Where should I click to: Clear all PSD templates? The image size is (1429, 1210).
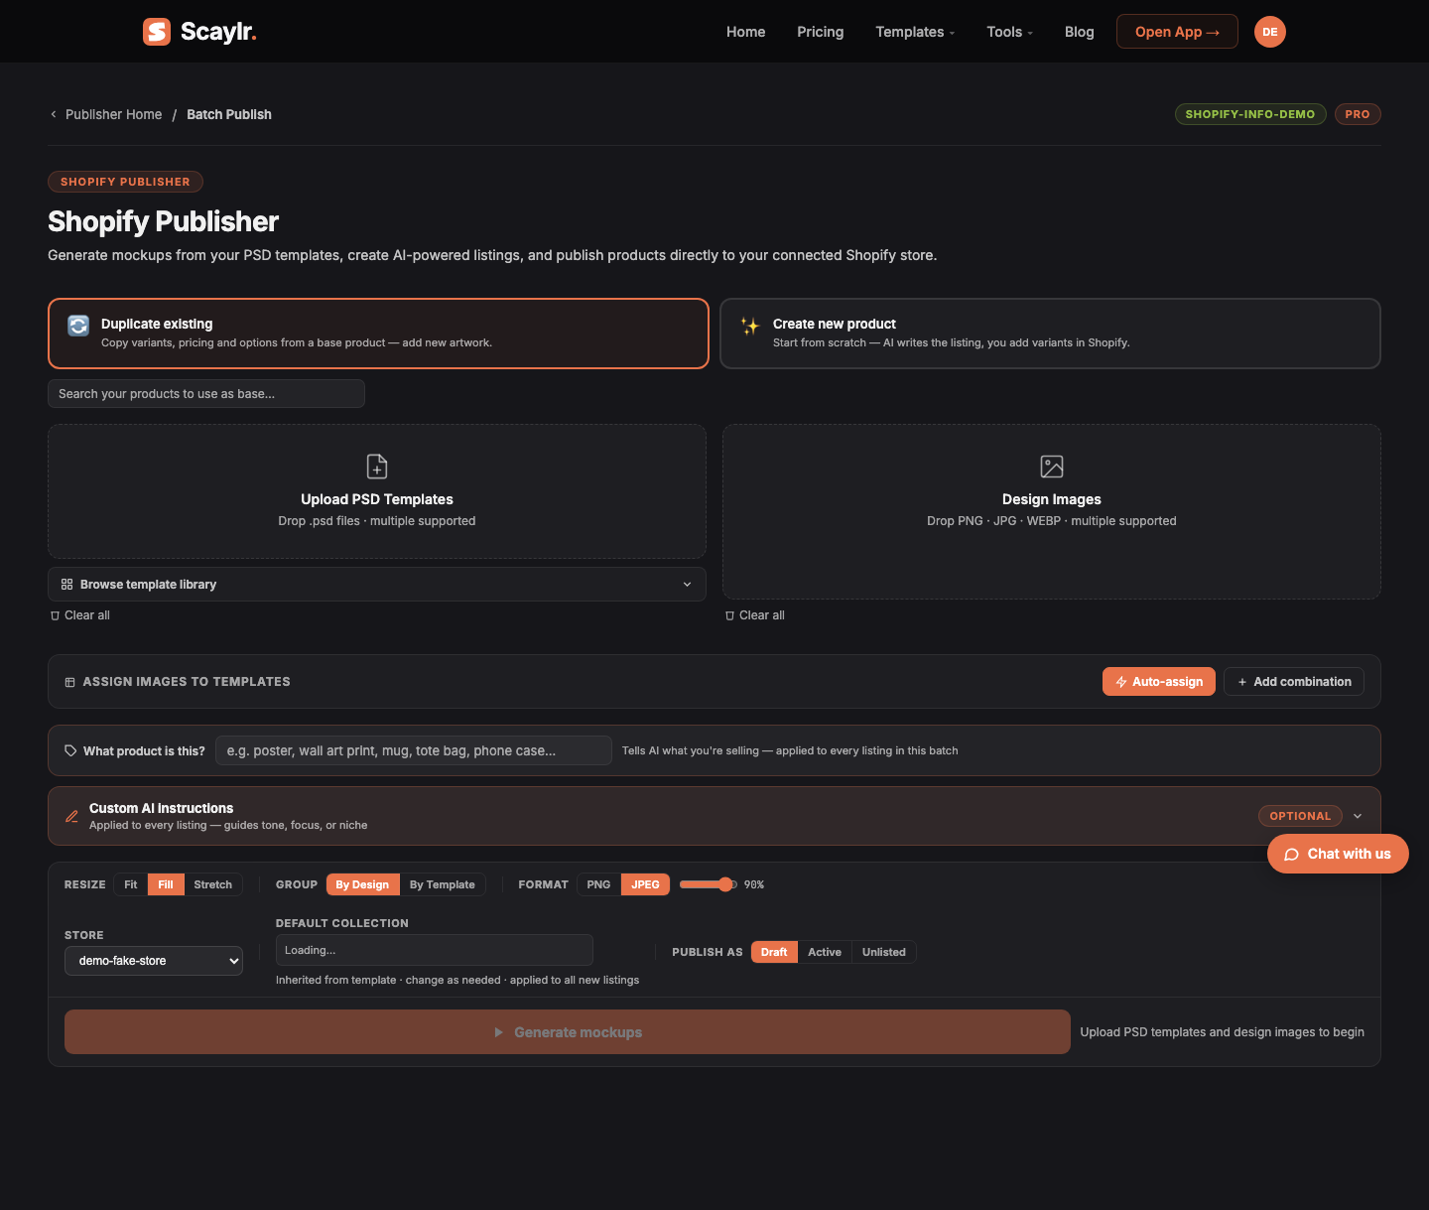click(x=80, y=615)
